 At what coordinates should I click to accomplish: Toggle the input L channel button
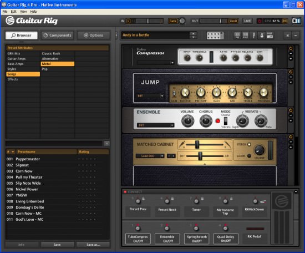point(128,21)
